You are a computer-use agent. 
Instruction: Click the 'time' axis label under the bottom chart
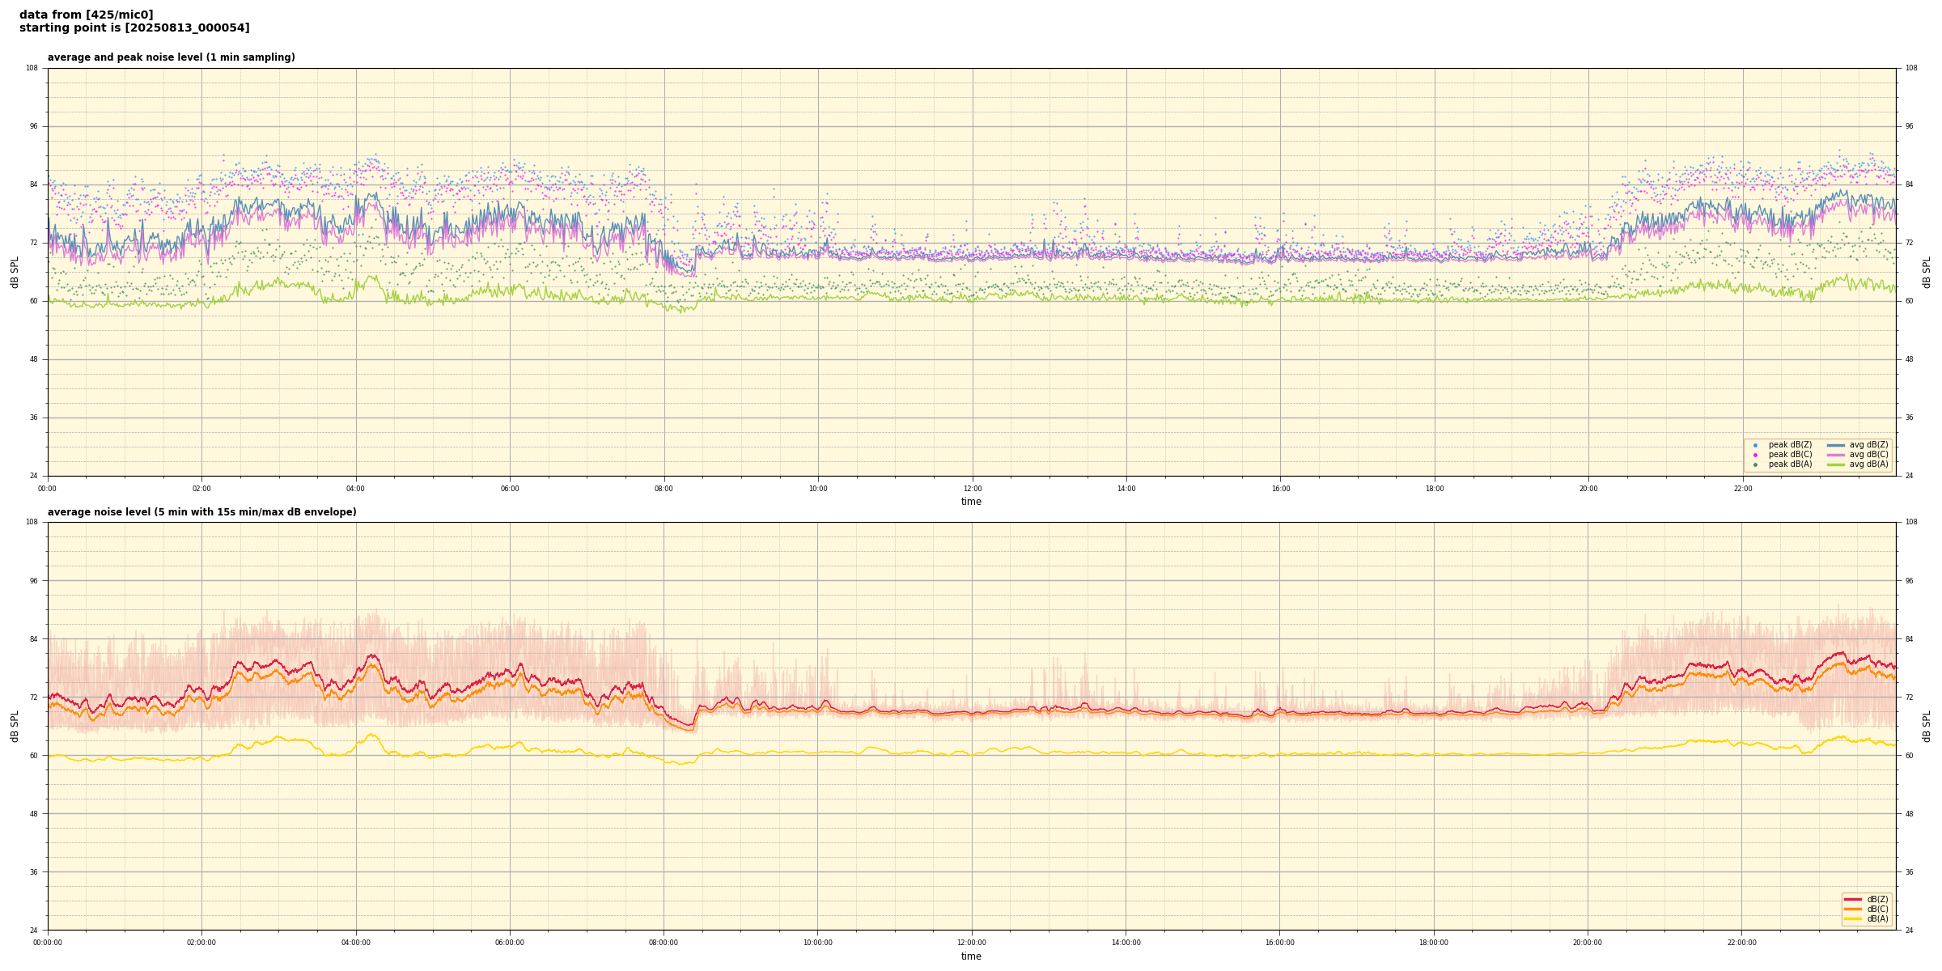click(x=971, y=956)
